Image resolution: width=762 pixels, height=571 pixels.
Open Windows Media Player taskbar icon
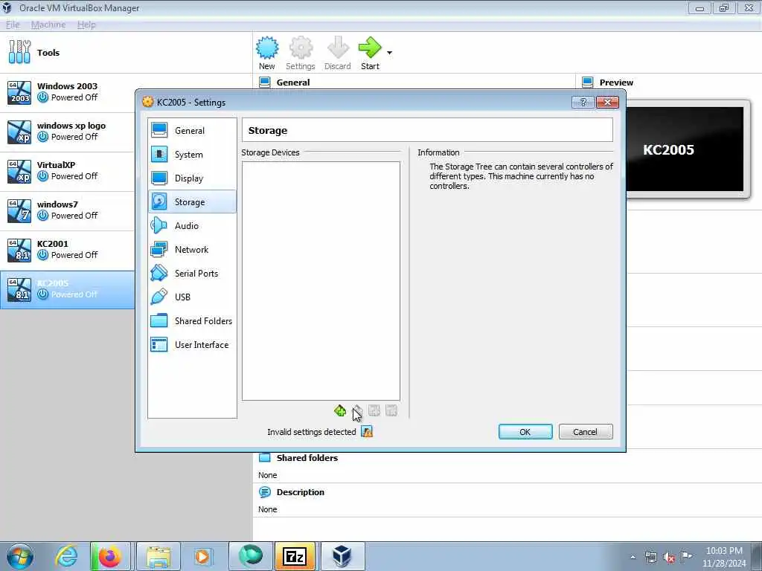click(x=202, y=556)
